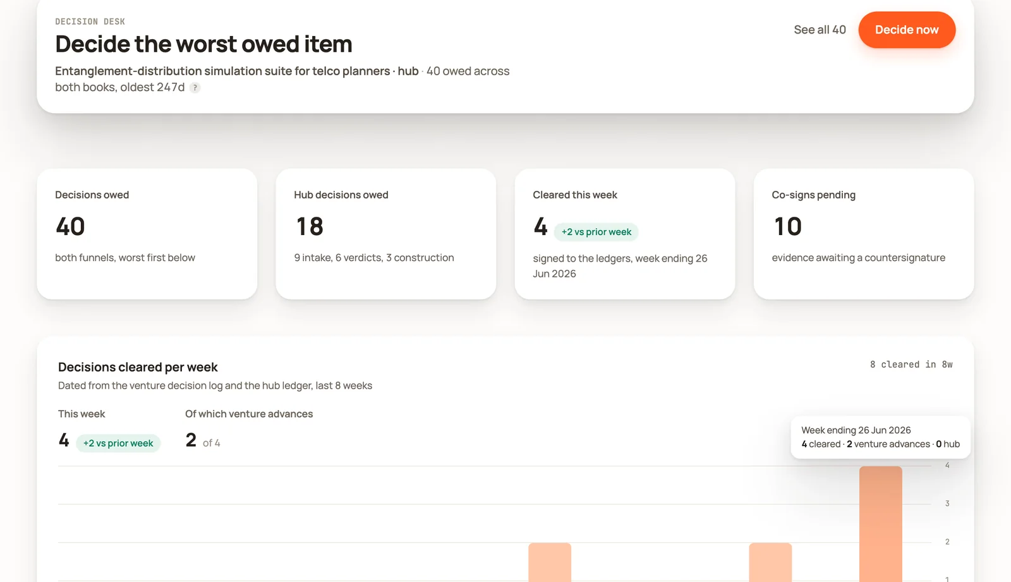
Task: Click 'both funnels, worst first below' text
Action: pyautogui.click(x=125, y=258)
